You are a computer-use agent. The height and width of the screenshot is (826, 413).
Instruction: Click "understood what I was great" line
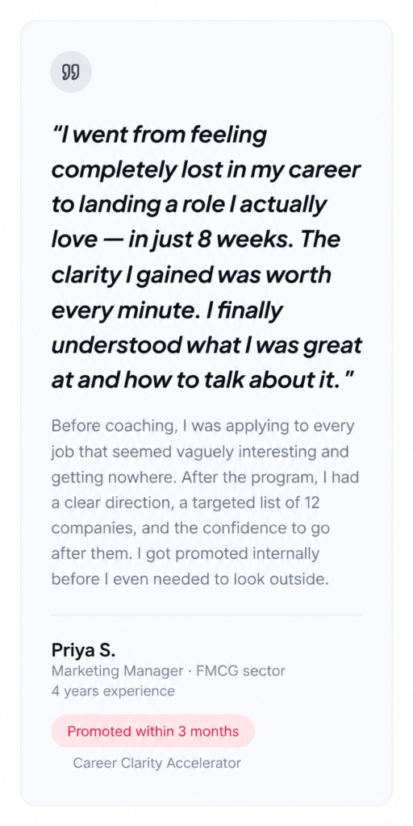206,345
